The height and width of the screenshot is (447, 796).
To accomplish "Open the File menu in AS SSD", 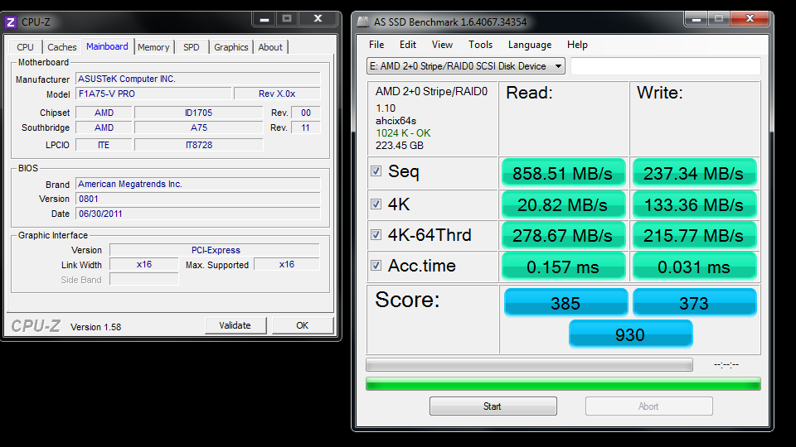I will pyautogui.click(x=376, y=45).
